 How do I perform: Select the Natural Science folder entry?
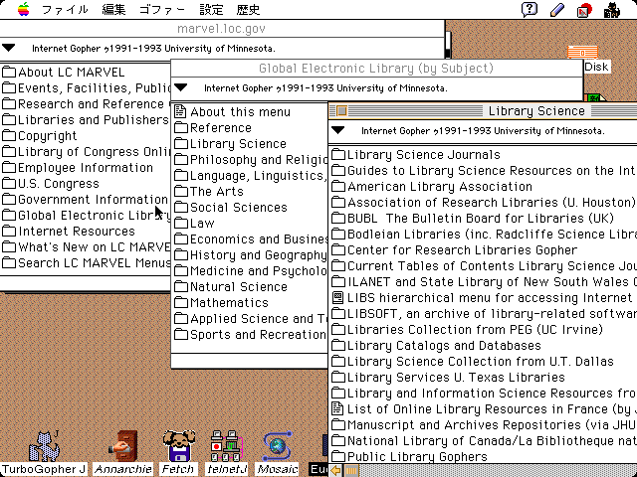point(238,287)
